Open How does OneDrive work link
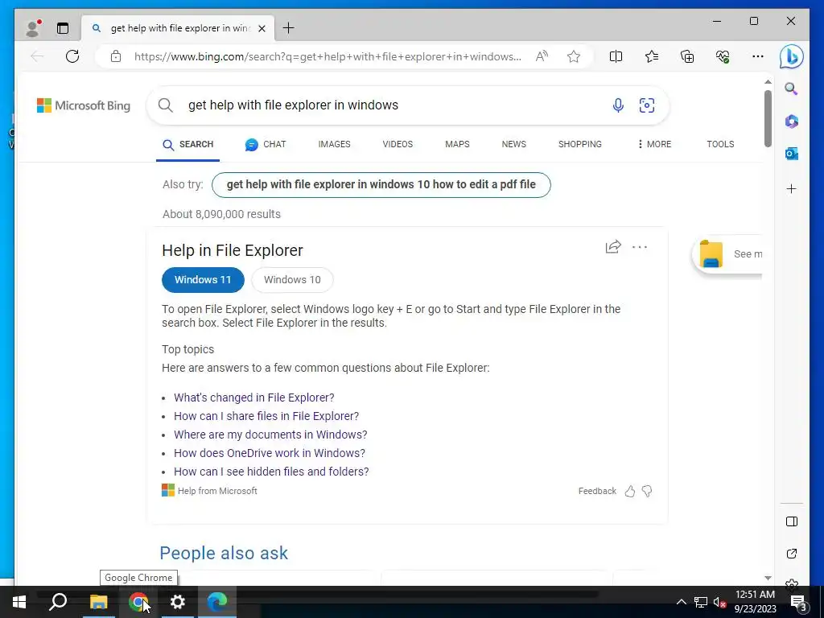824x618 pixels. click(270, 453)
